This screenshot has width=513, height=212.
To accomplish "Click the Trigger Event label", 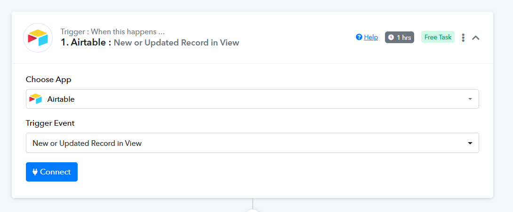I will click(x=50, y=123).
